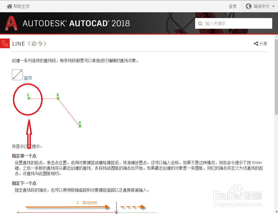Click the sentence starting 创建一系列连续的直线段
278x214 pixels.
(x=75, y=61)
